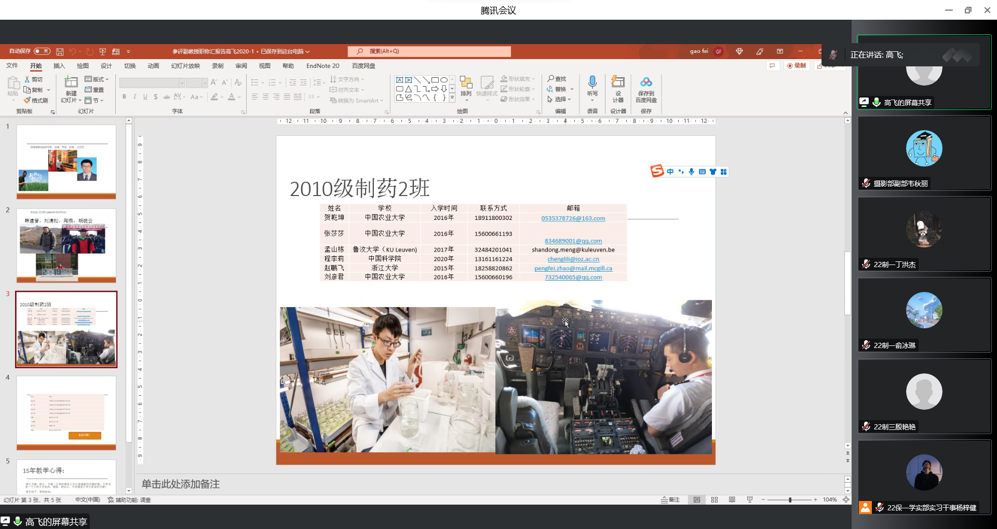Click the zoom slider in status bar
The width and height of the screenshot is (997, 529).
790,499
